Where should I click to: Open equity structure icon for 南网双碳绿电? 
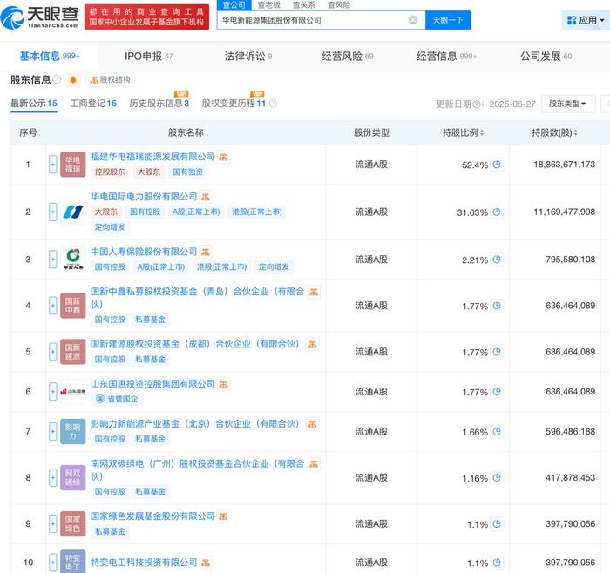(313, 463)
